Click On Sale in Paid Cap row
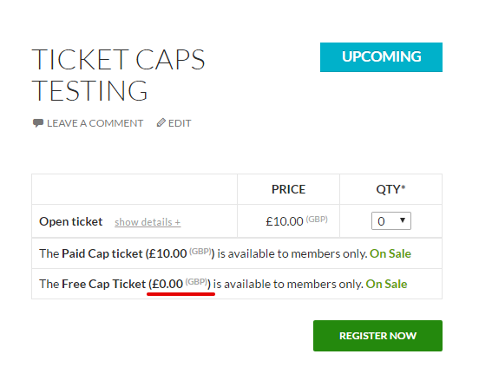Screen dimensions: 492x374 pyautogui.click(x=390, y=253)
